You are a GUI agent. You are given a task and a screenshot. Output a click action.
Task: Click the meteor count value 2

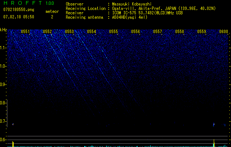point(52,17)
